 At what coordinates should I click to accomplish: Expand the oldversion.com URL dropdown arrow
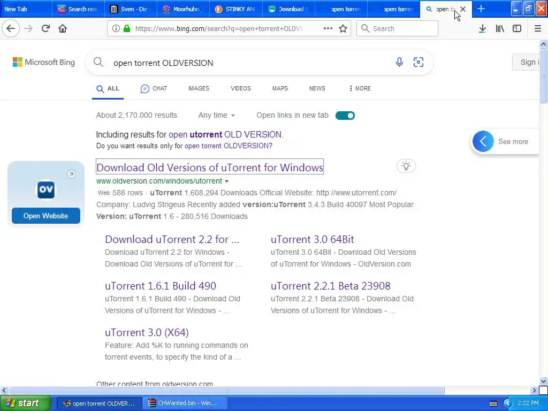[227, 181]
